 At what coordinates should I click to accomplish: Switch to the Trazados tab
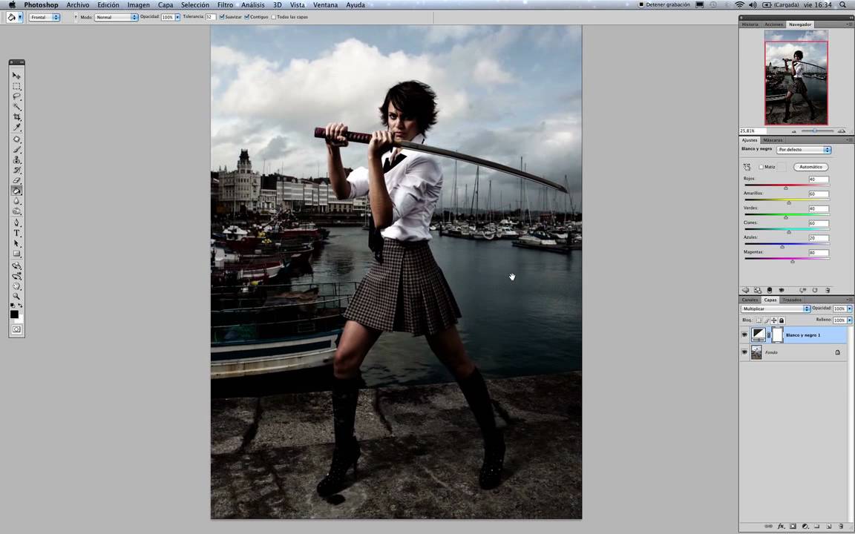pyautogui.click(x=792, y=300)
